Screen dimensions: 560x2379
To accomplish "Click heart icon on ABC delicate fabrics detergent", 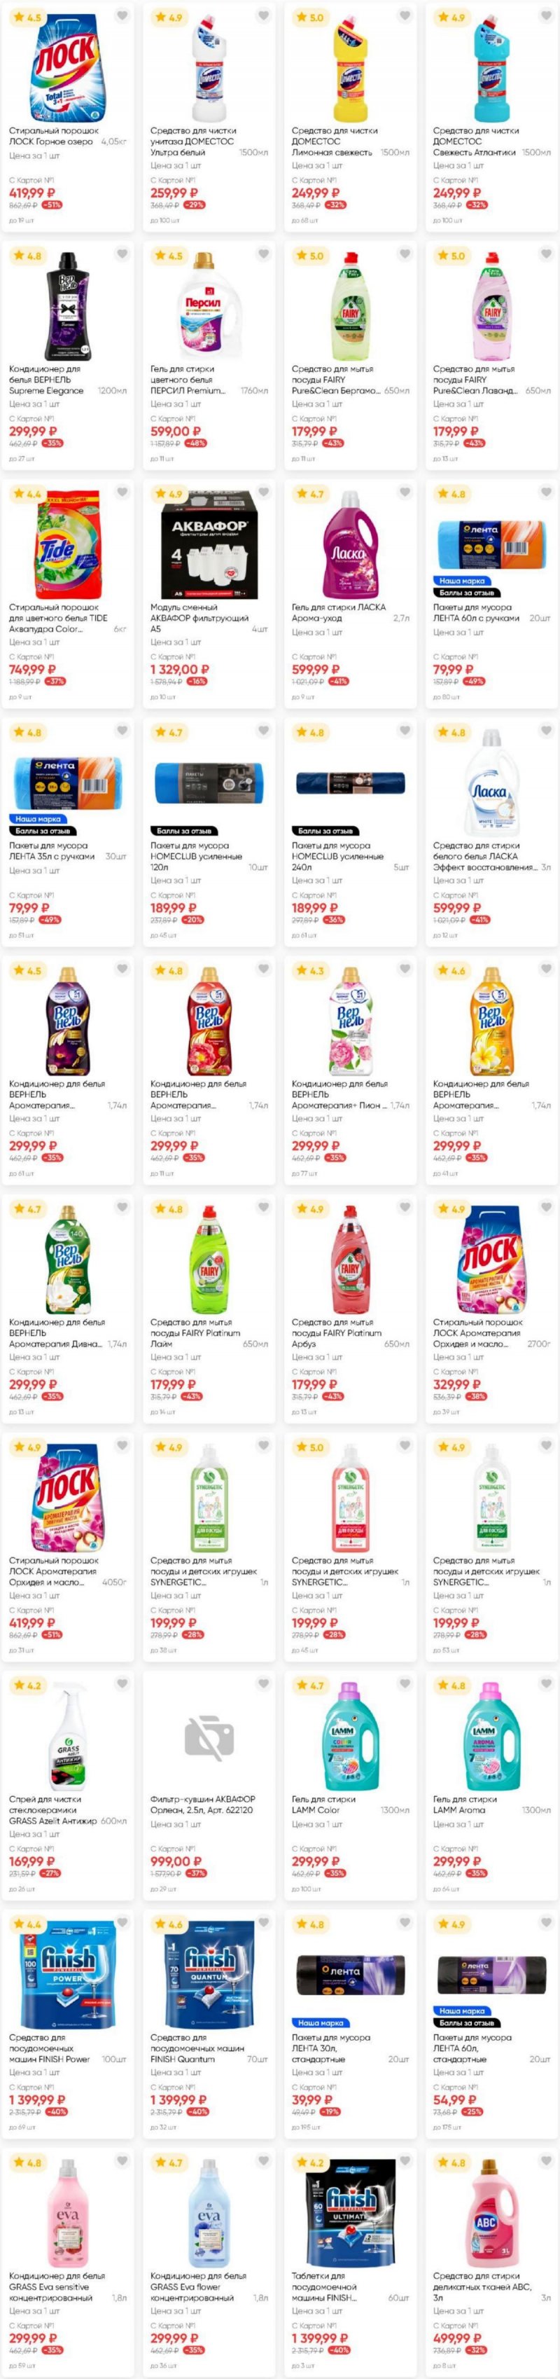I will pos(545,2162).
